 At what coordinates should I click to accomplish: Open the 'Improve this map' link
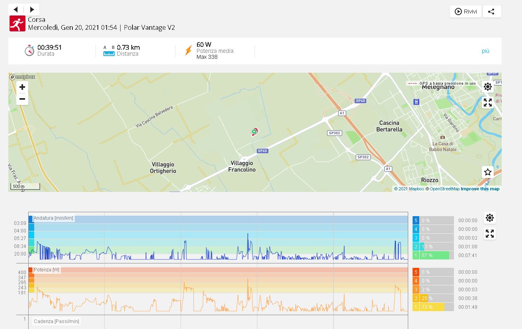point(480,189)
